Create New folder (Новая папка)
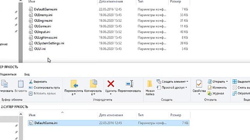 click(x=150, y=88)
